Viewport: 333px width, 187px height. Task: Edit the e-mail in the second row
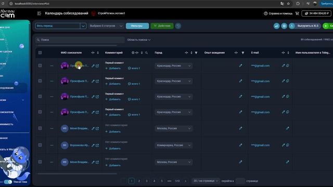point(283,81)
